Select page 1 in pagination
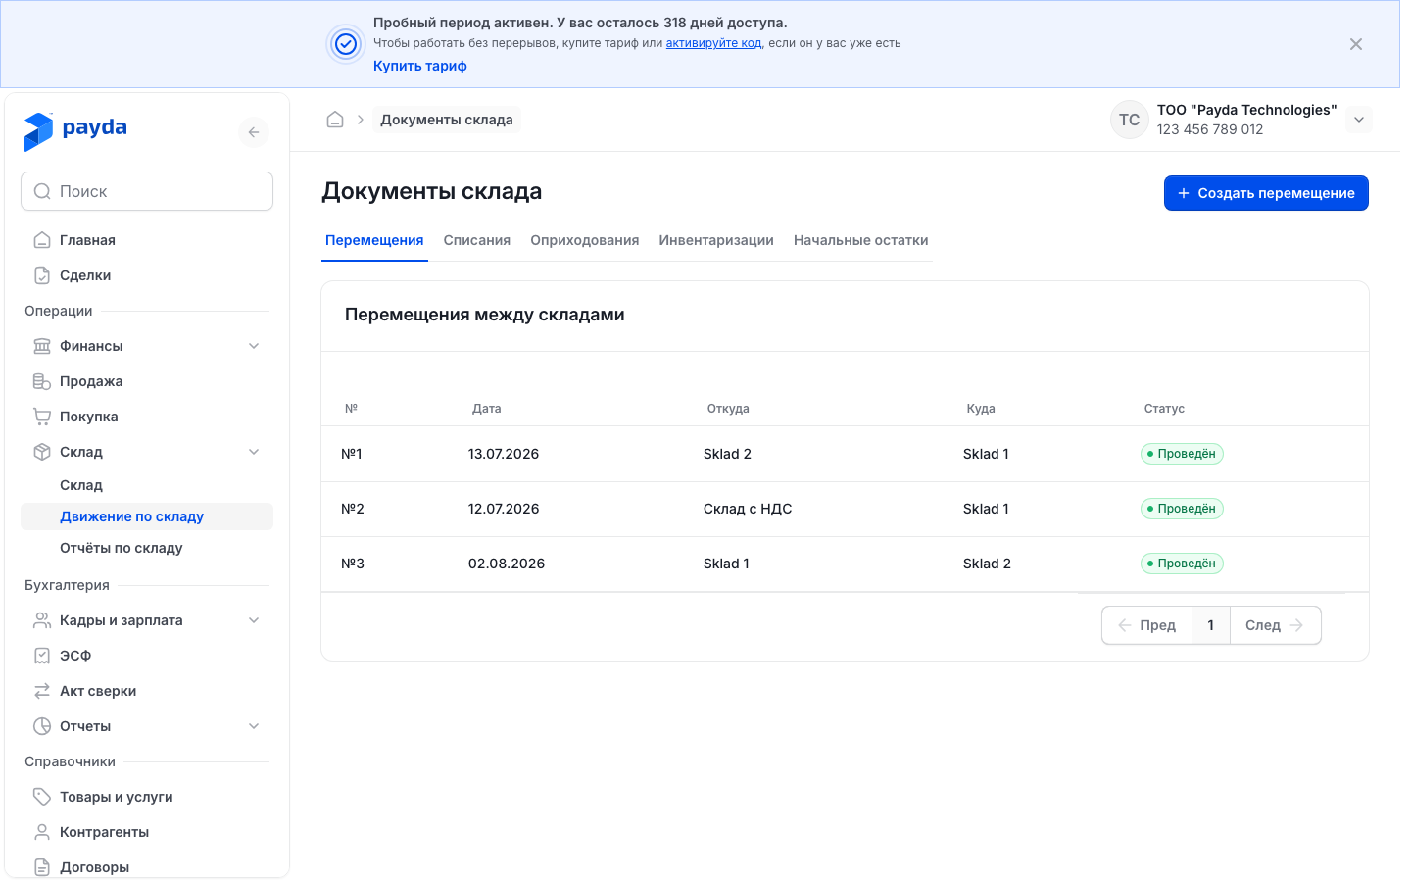This screenshot has height=882, width=1411. coord(1211,625)
